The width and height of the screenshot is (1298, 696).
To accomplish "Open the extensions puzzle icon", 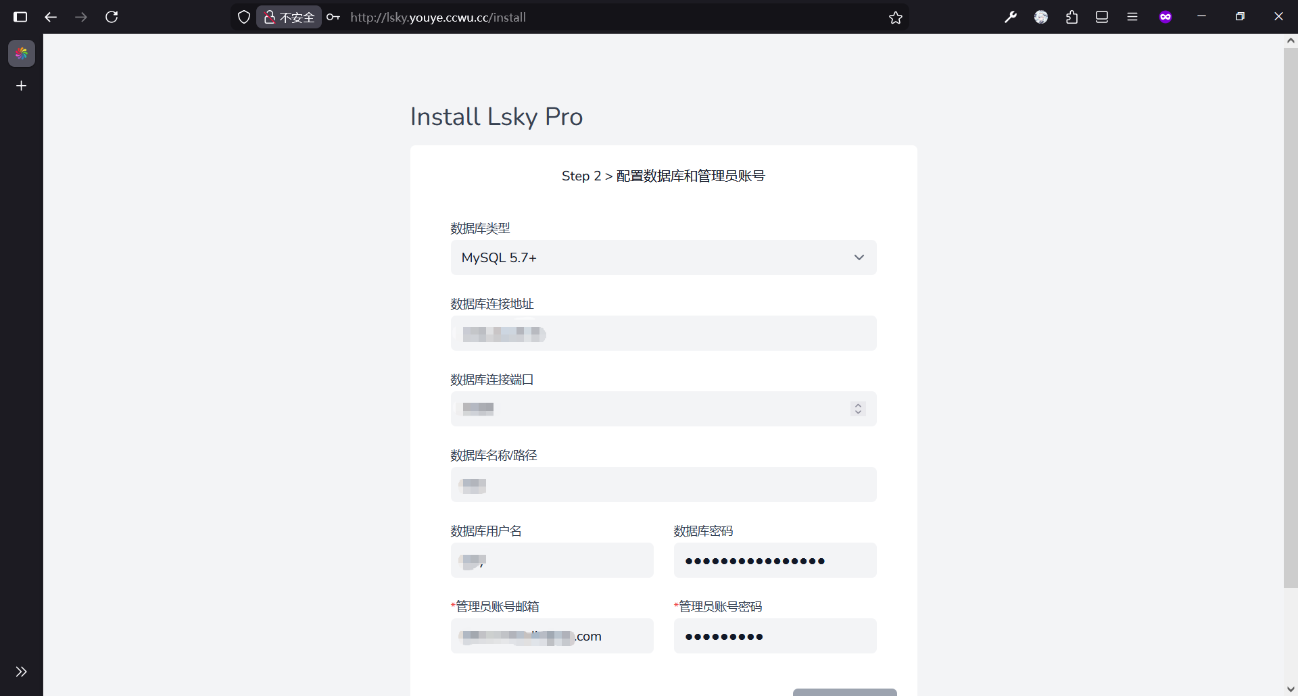I will 1072,17.
